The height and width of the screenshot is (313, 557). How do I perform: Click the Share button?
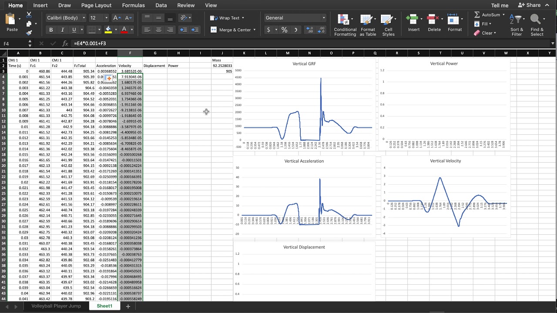pyautogui.click(x=529, y=5)
